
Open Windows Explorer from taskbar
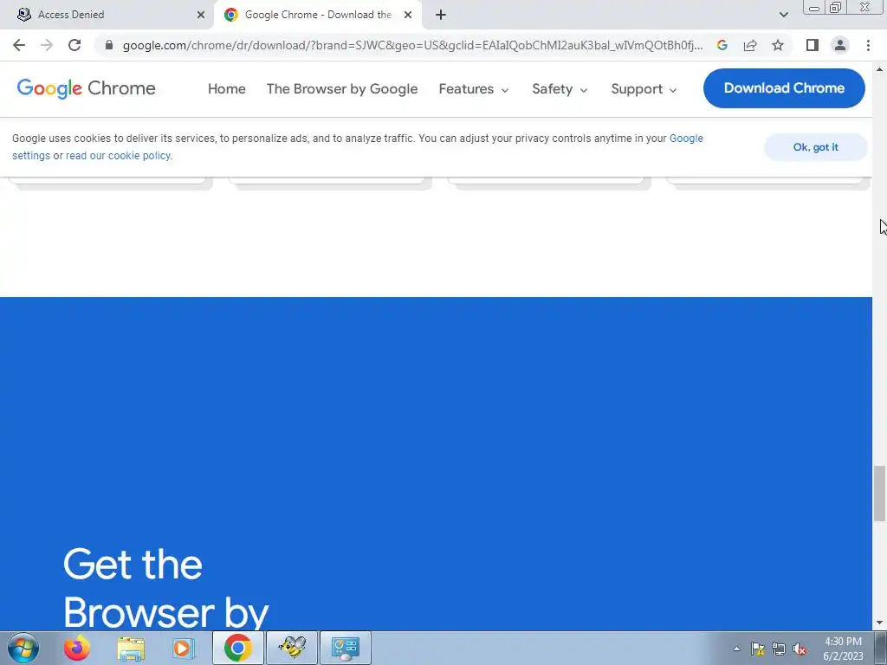point(131,648)
